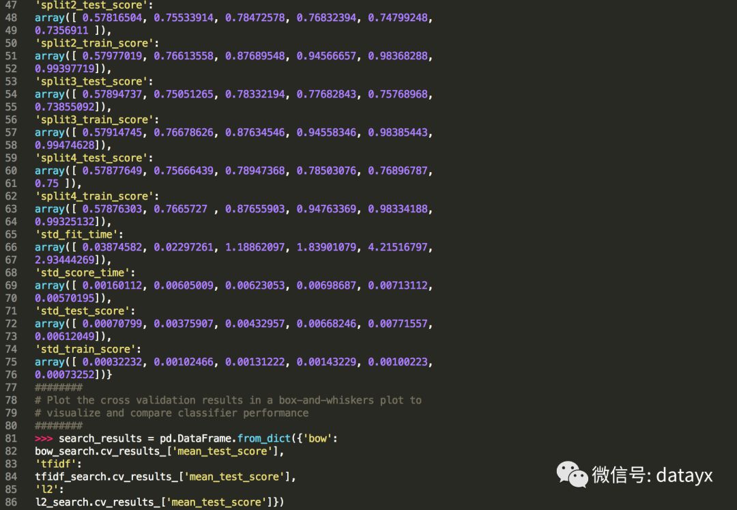Viewport: 737px width, 510px height.
Task: Click line number 77 in the gutter
Action: [x=11, y=387]
